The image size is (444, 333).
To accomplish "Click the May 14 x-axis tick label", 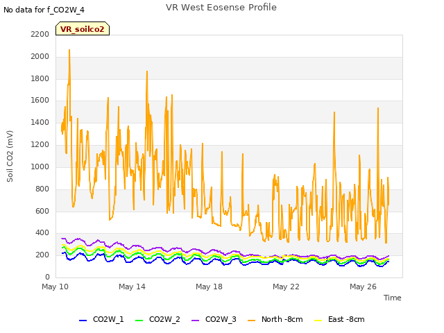I will [132, 287].
